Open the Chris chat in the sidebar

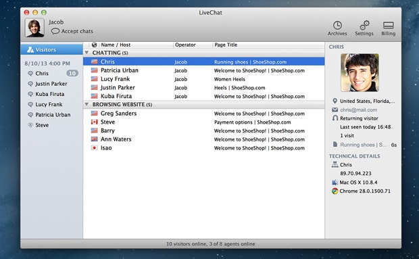(x=42, y=73)
